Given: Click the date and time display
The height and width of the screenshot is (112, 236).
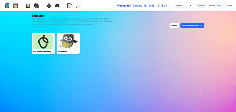Looking at the screenshot, I should [x=143, y=6].
